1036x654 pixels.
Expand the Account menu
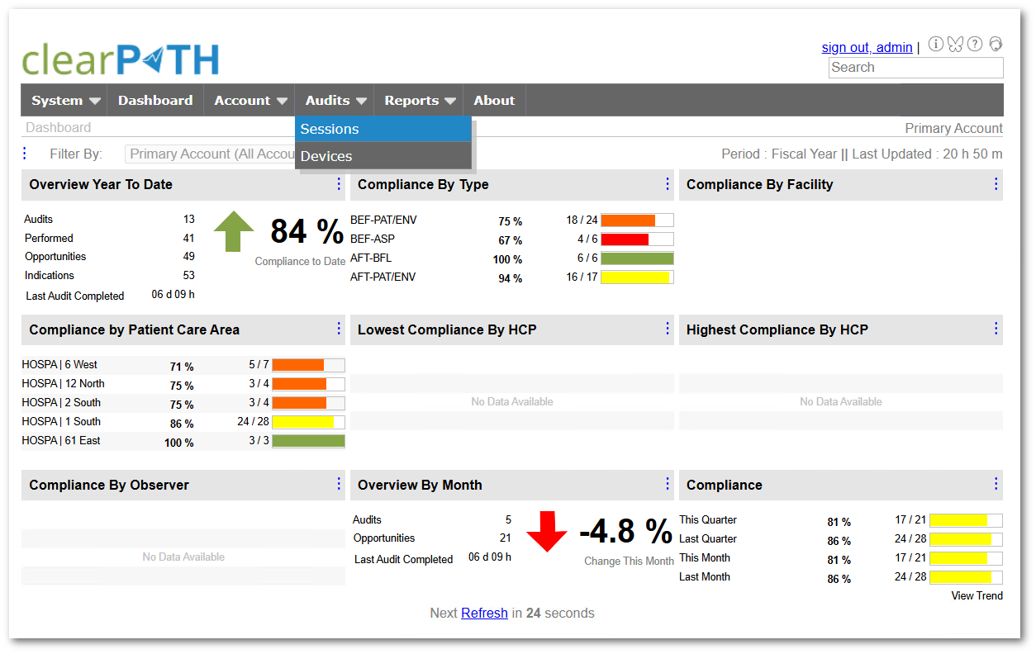(x=250, y=101)
